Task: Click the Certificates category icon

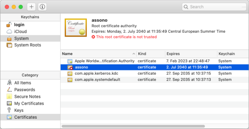Action: coord(9,117)
